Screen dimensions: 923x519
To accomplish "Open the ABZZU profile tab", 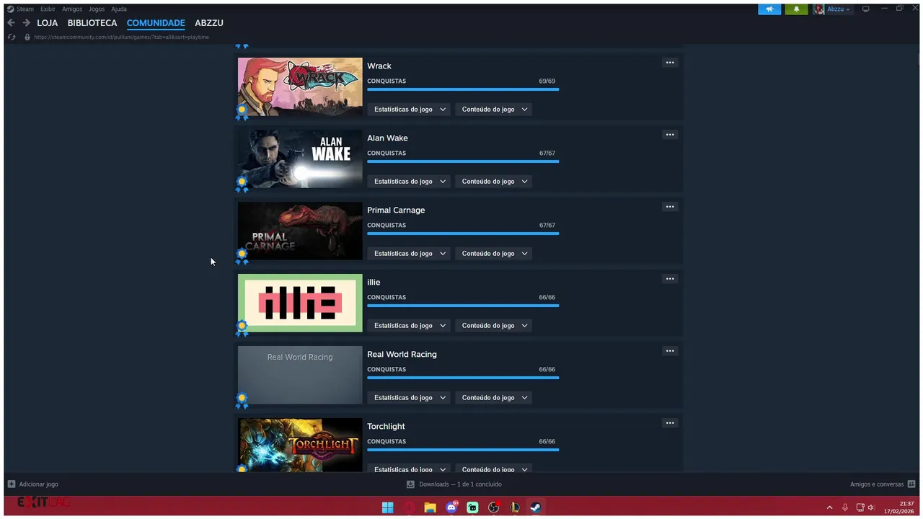I will click(209, 23).
